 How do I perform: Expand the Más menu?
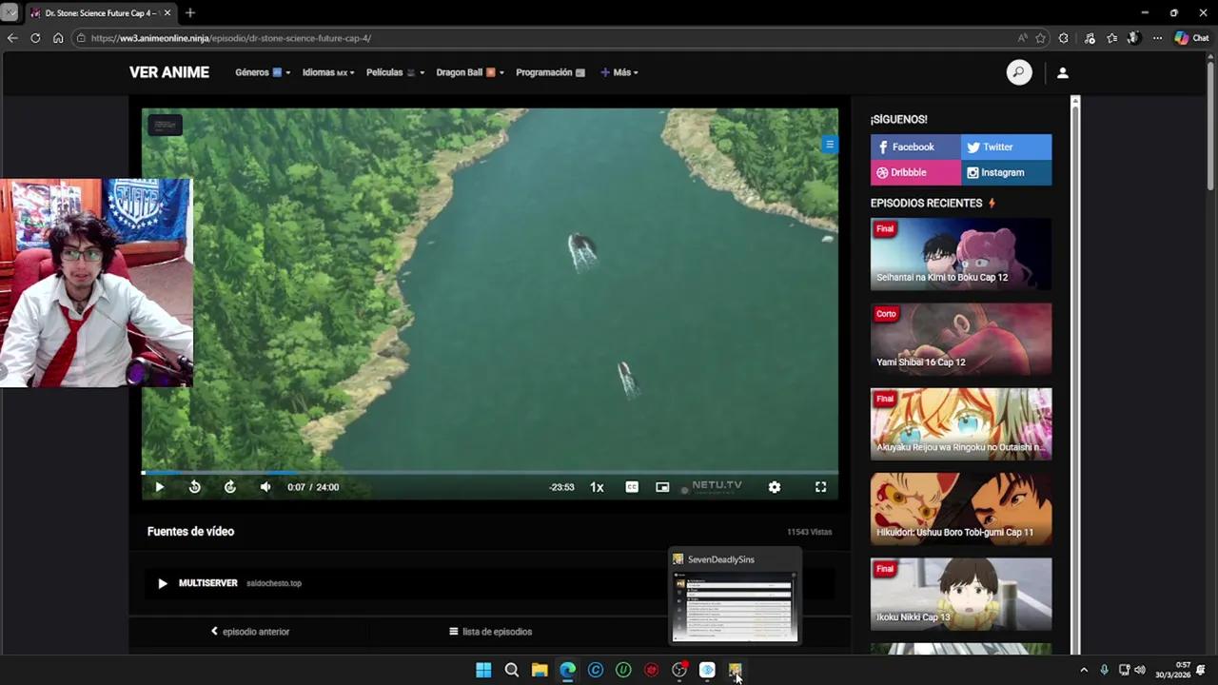click(x=619, y=72)
